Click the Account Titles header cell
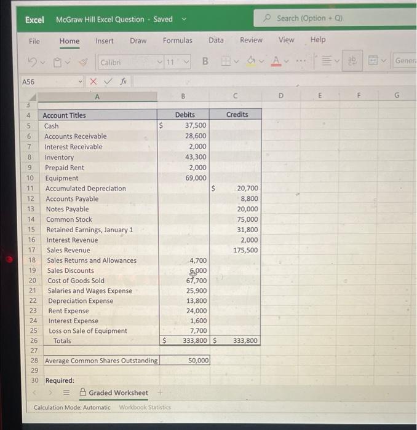This screenshot has height=430, width=417. tap(98, 115)
